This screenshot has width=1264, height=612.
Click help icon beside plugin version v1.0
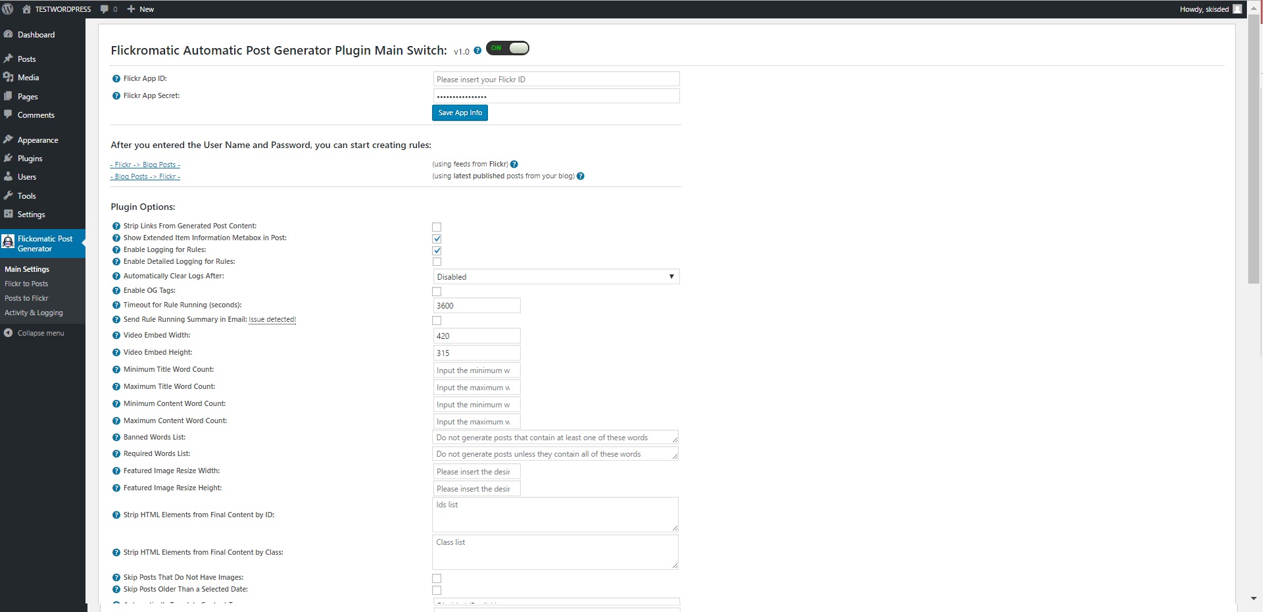477,51
